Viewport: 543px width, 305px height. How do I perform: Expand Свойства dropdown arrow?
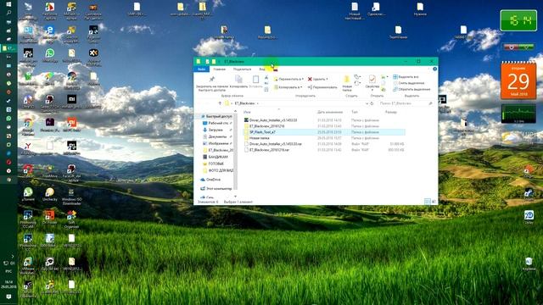pos(372,91)
